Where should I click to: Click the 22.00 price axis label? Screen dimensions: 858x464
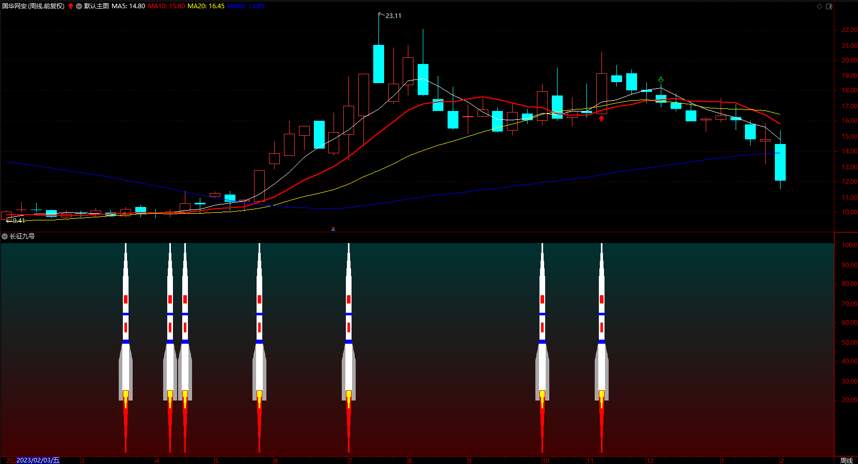click(x=850, y=30)
